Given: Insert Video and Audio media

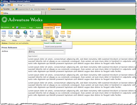Looking at the screenshot, I should (18, 34).
